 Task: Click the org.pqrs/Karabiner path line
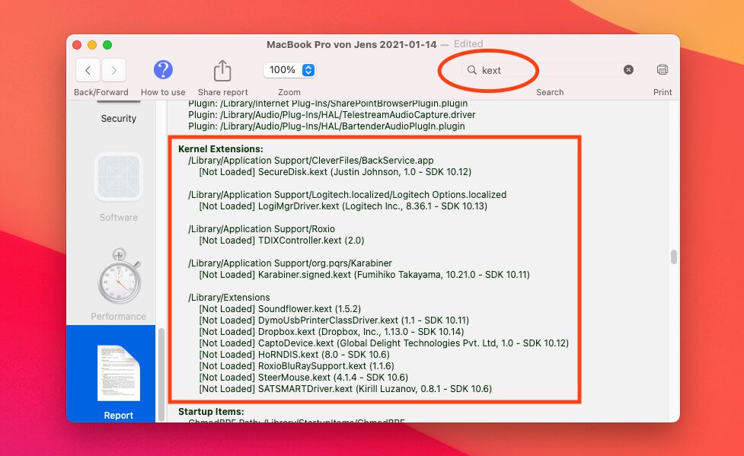click(290, 263)
